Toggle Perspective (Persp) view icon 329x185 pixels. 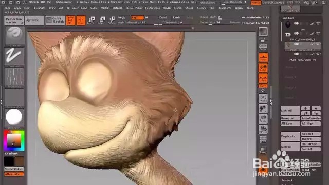pyautogui.click(x=263, y=47)
